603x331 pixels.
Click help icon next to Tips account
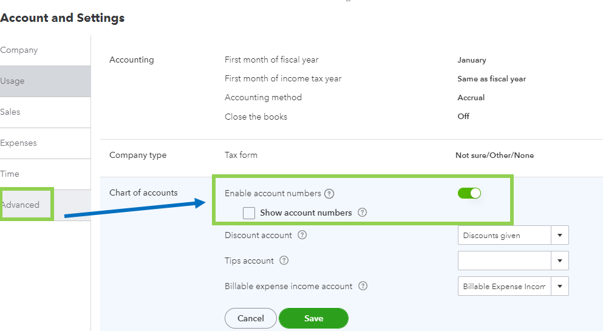coord(284,261)
